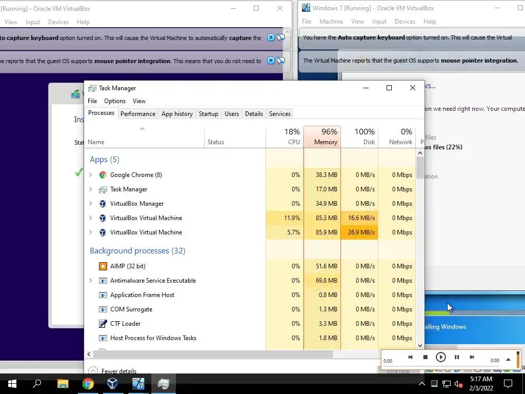
Task: Open the Startup tab
Action: point(209,114)
